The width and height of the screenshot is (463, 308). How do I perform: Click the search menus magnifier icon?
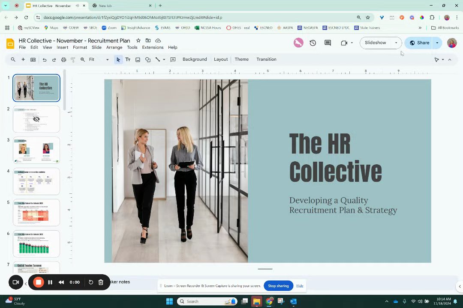pyautogui.click(x=13, y=59)
